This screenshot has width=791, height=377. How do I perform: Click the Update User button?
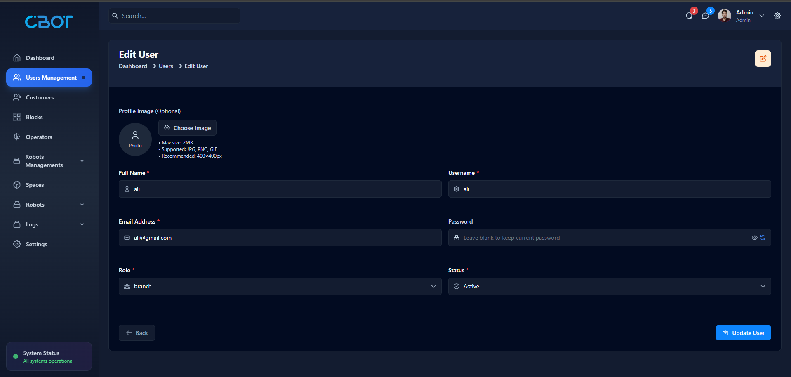coord(743,333)
